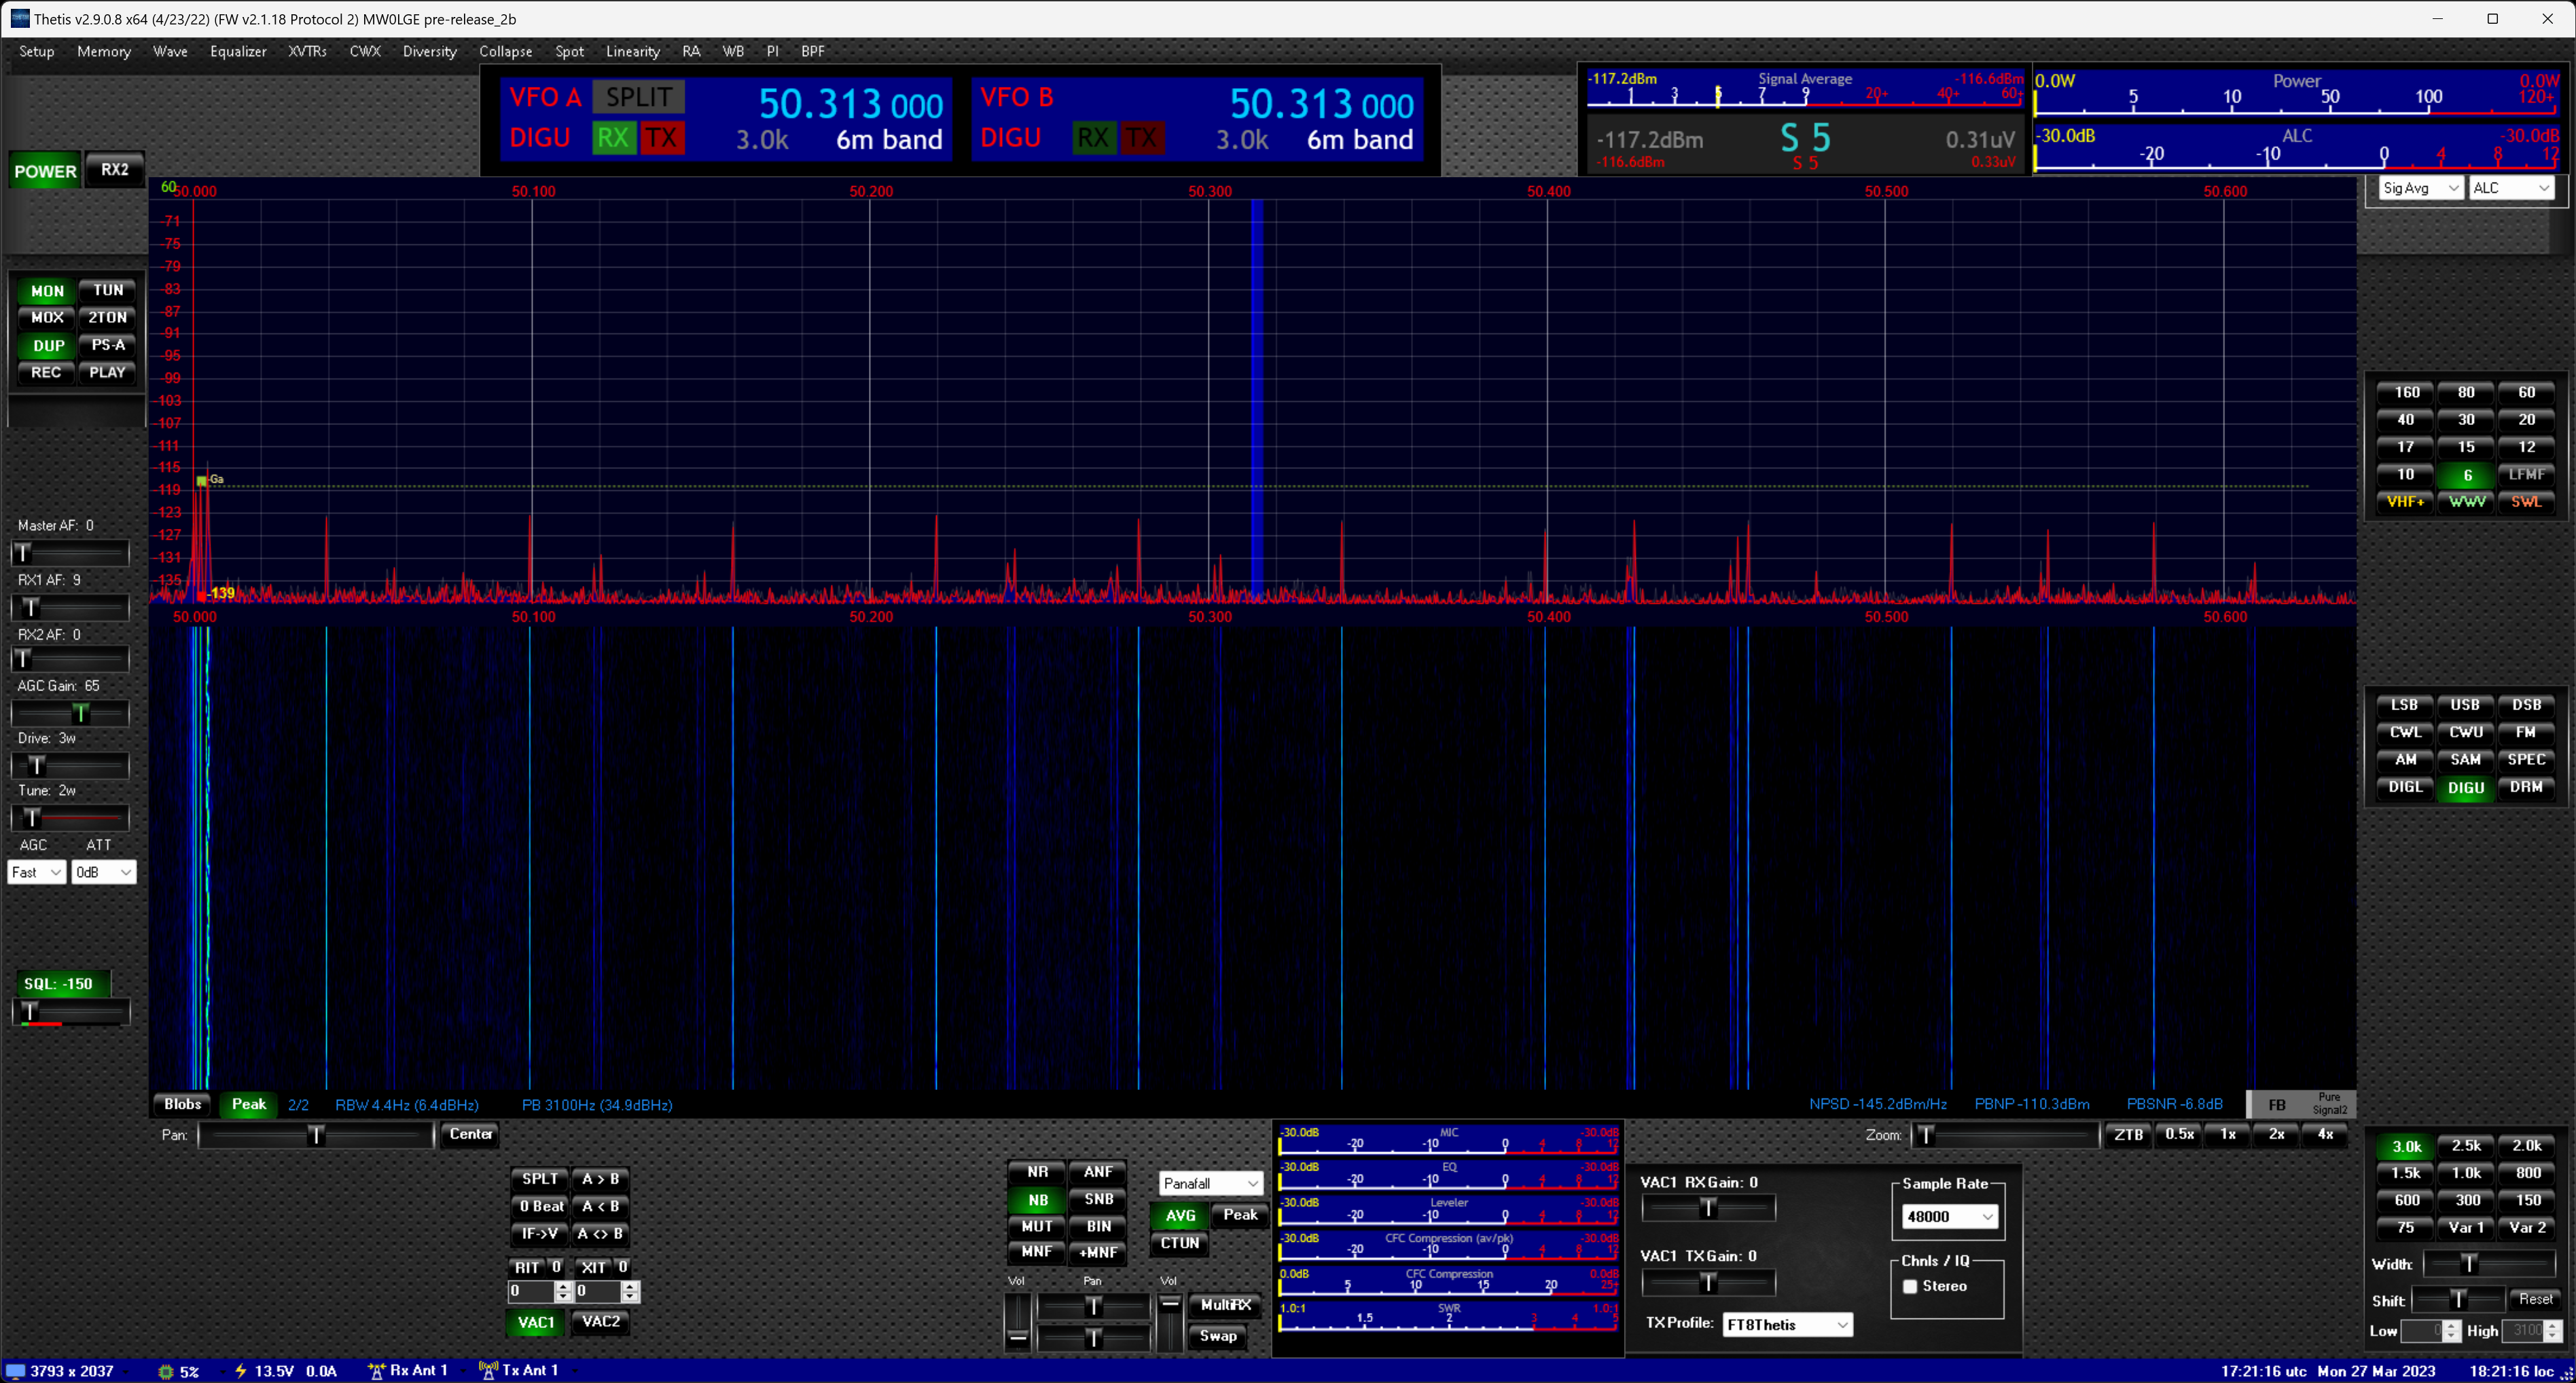
Task: Open the AGC dropdown set to Fast
Action: coord(36,871)
